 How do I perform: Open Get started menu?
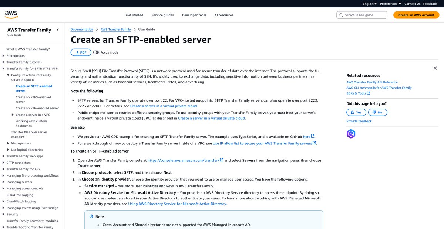point(135,15)
